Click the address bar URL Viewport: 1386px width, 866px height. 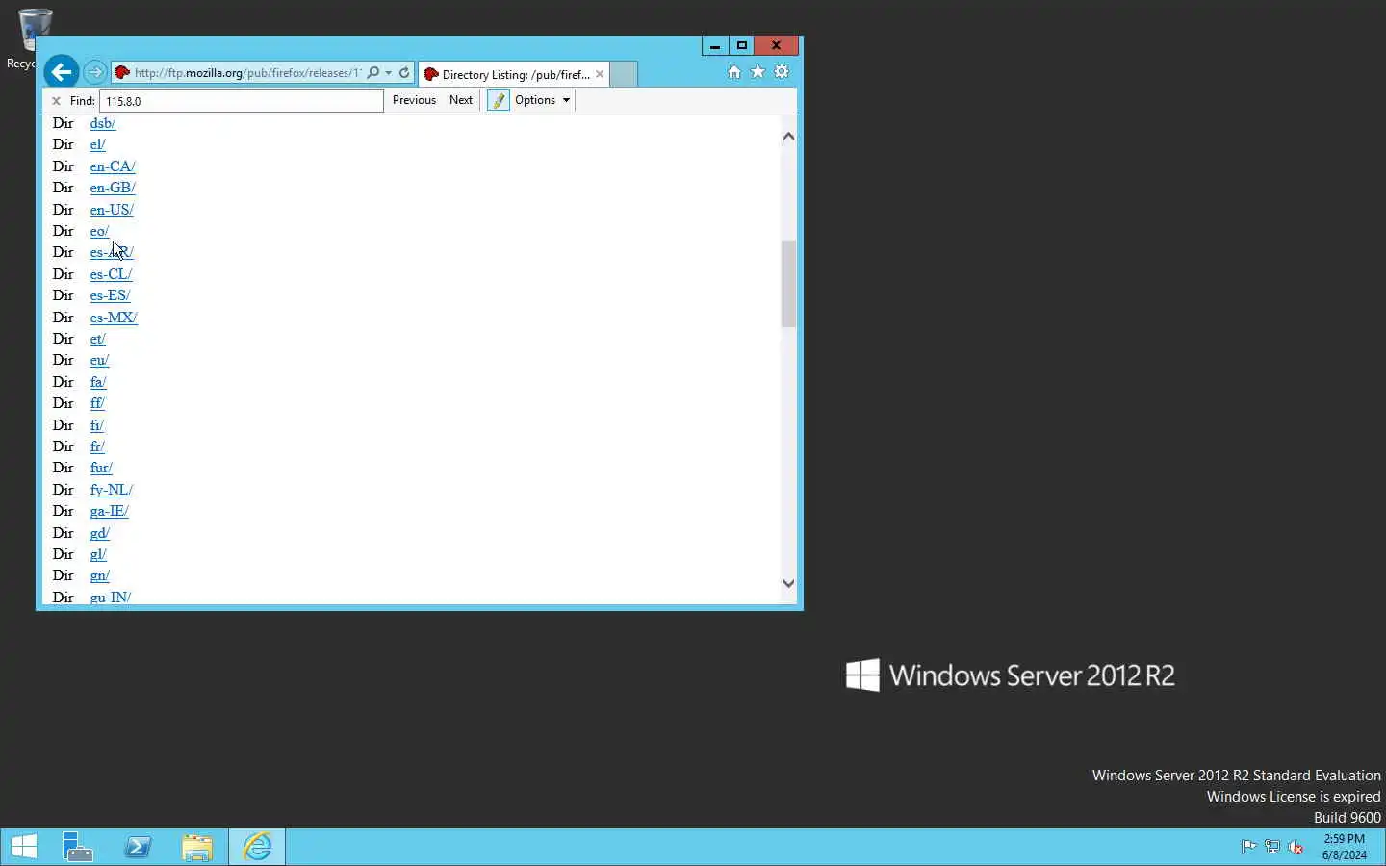(247, 73)
